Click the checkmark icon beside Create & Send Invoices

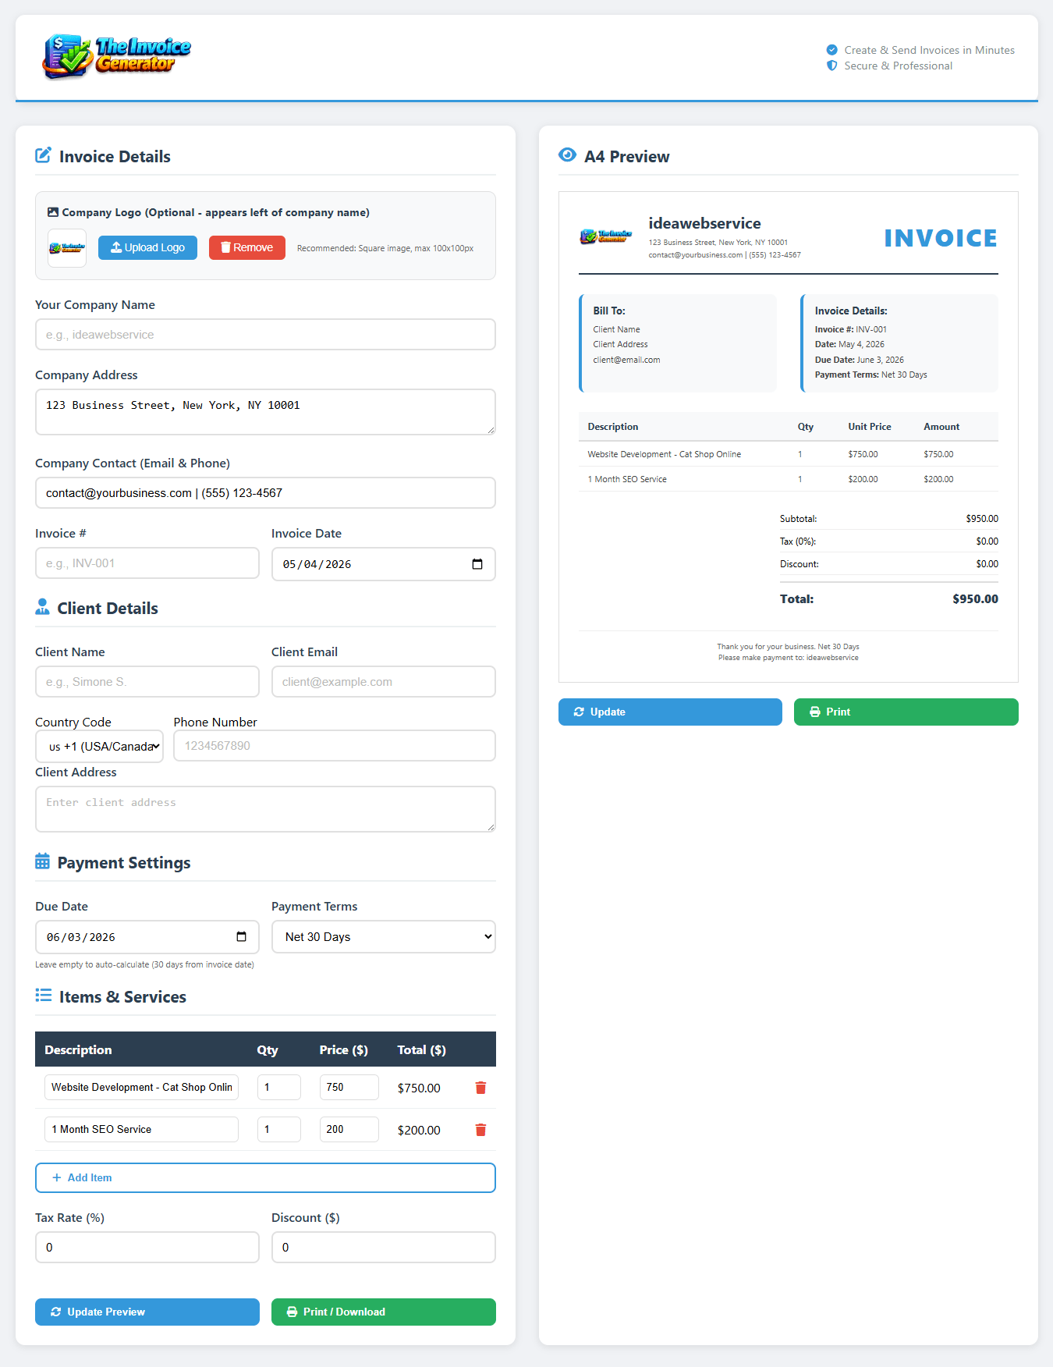coord(831,50)
